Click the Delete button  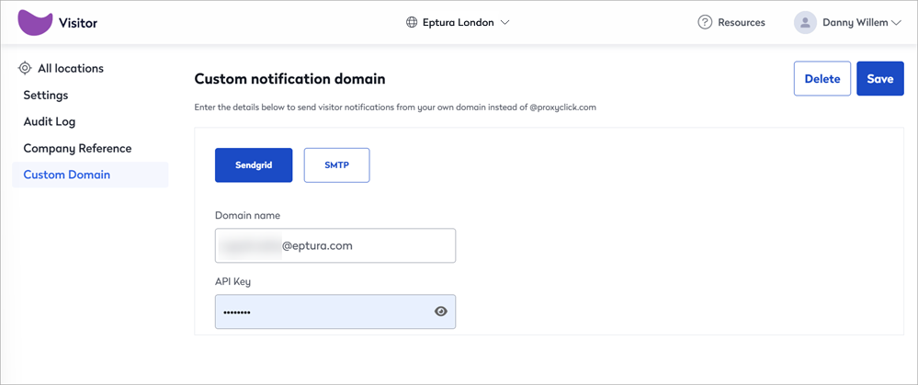tap(822, 78)
